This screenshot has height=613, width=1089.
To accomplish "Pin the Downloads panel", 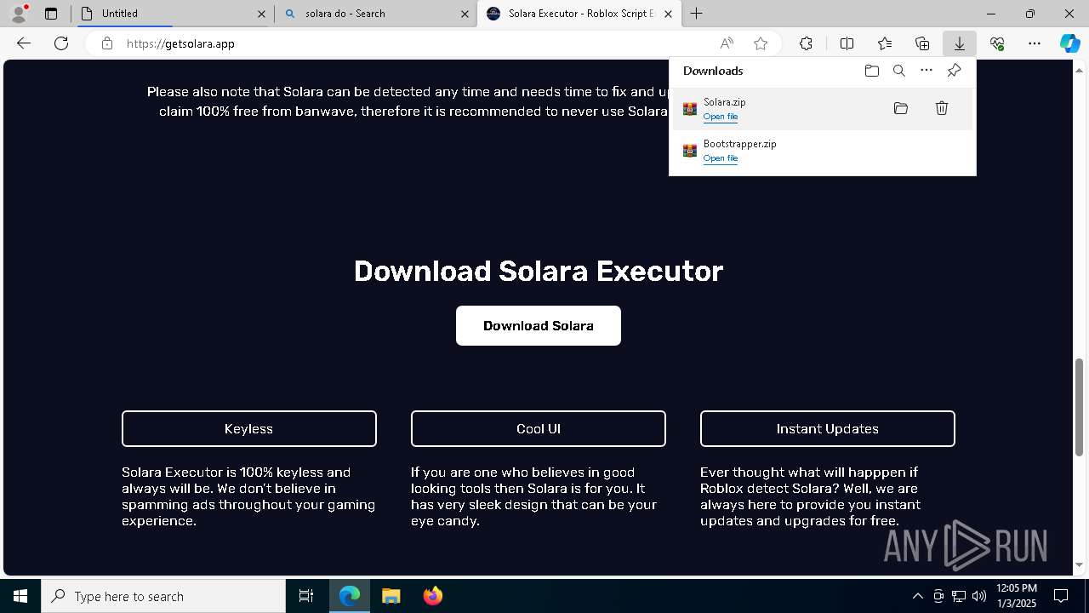I will click(954, 71).
